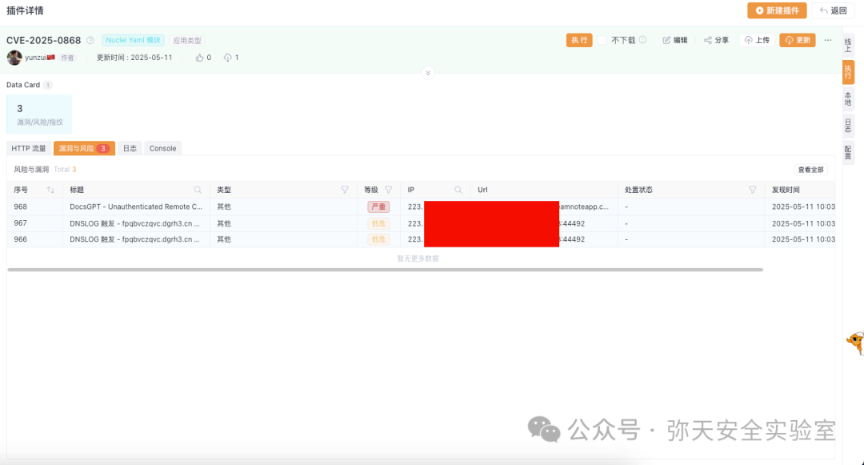864x465 pixels.
Task: Click the horizontal scrollbar under the table
Action: point(385,270)
